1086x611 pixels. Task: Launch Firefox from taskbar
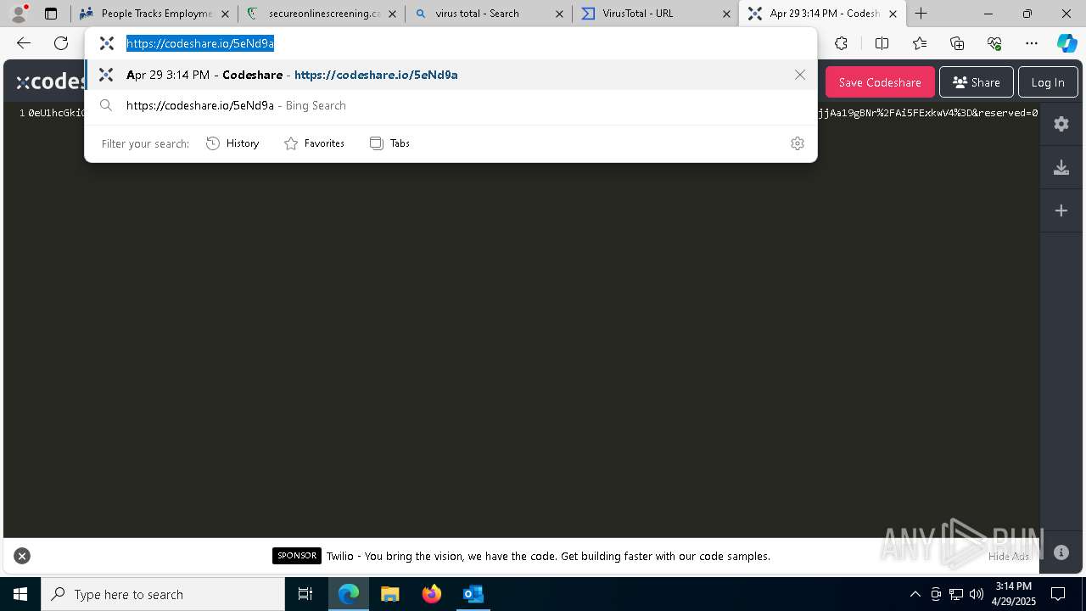pyautogui.click(x=432, y=594)
